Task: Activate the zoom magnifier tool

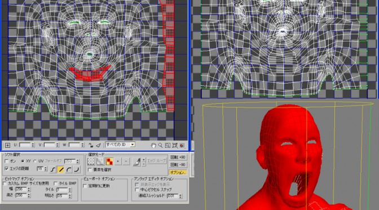Action: (160, 146)
